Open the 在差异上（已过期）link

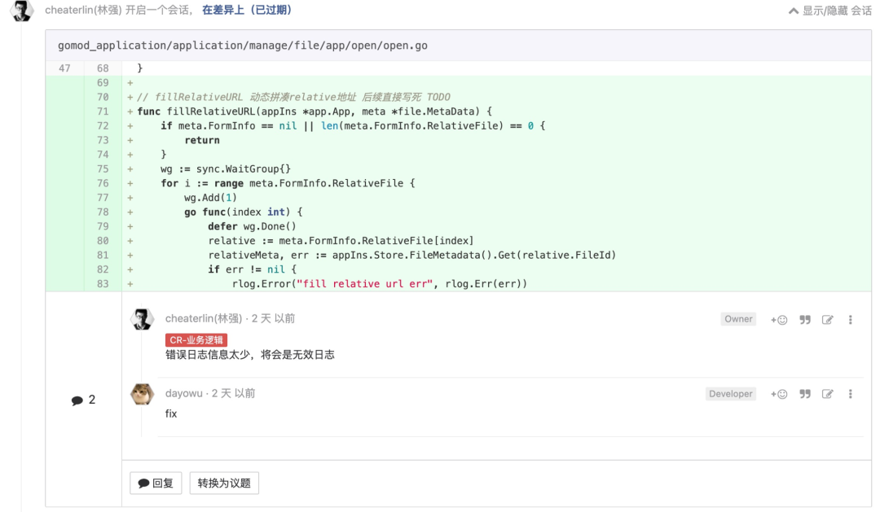point(246,11)
